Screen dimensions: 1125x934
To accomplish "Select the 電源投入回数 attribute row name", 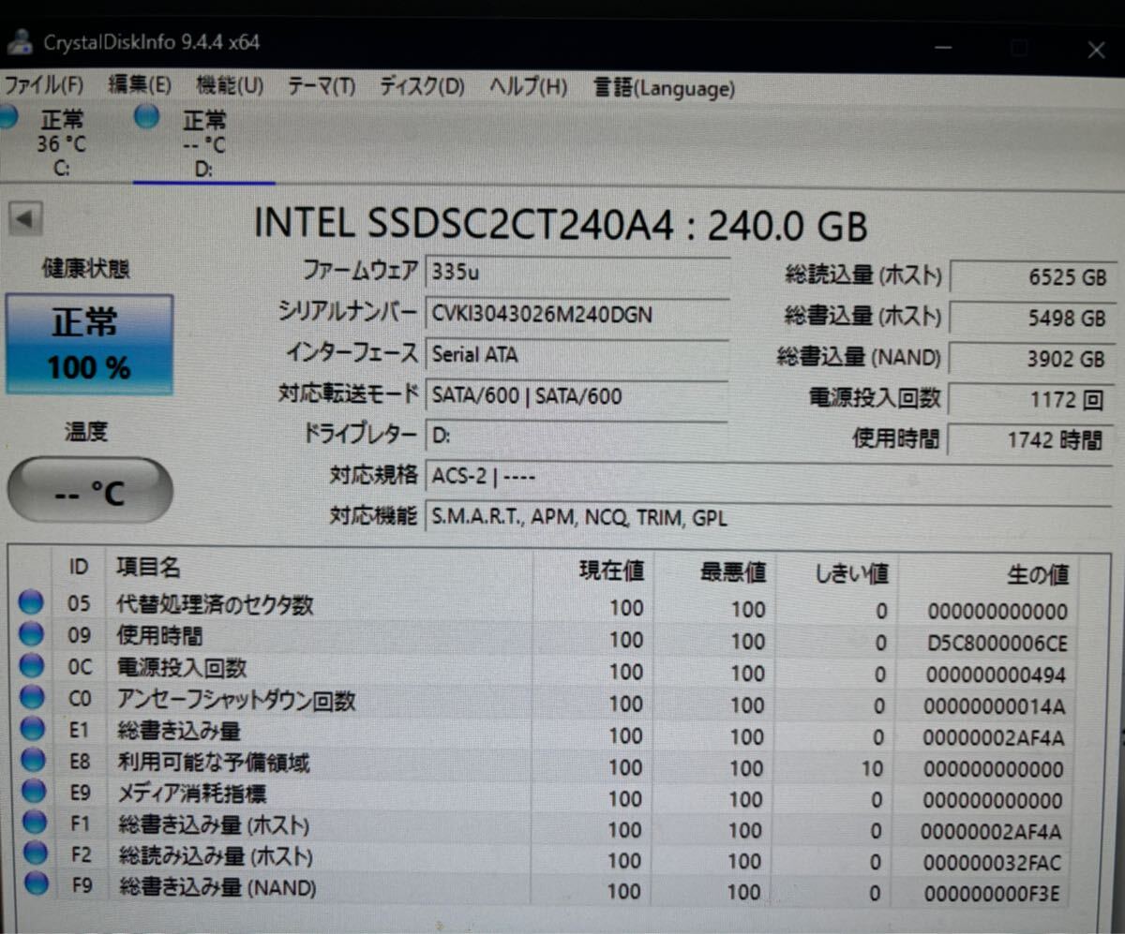I will point(182,668).
